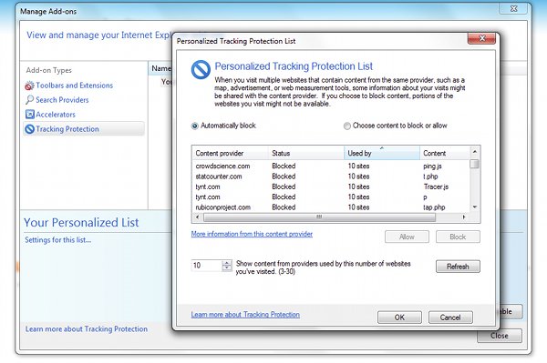Click the tap.php content cell
This screenshot has width=547, height=363.
click(434, 207)
